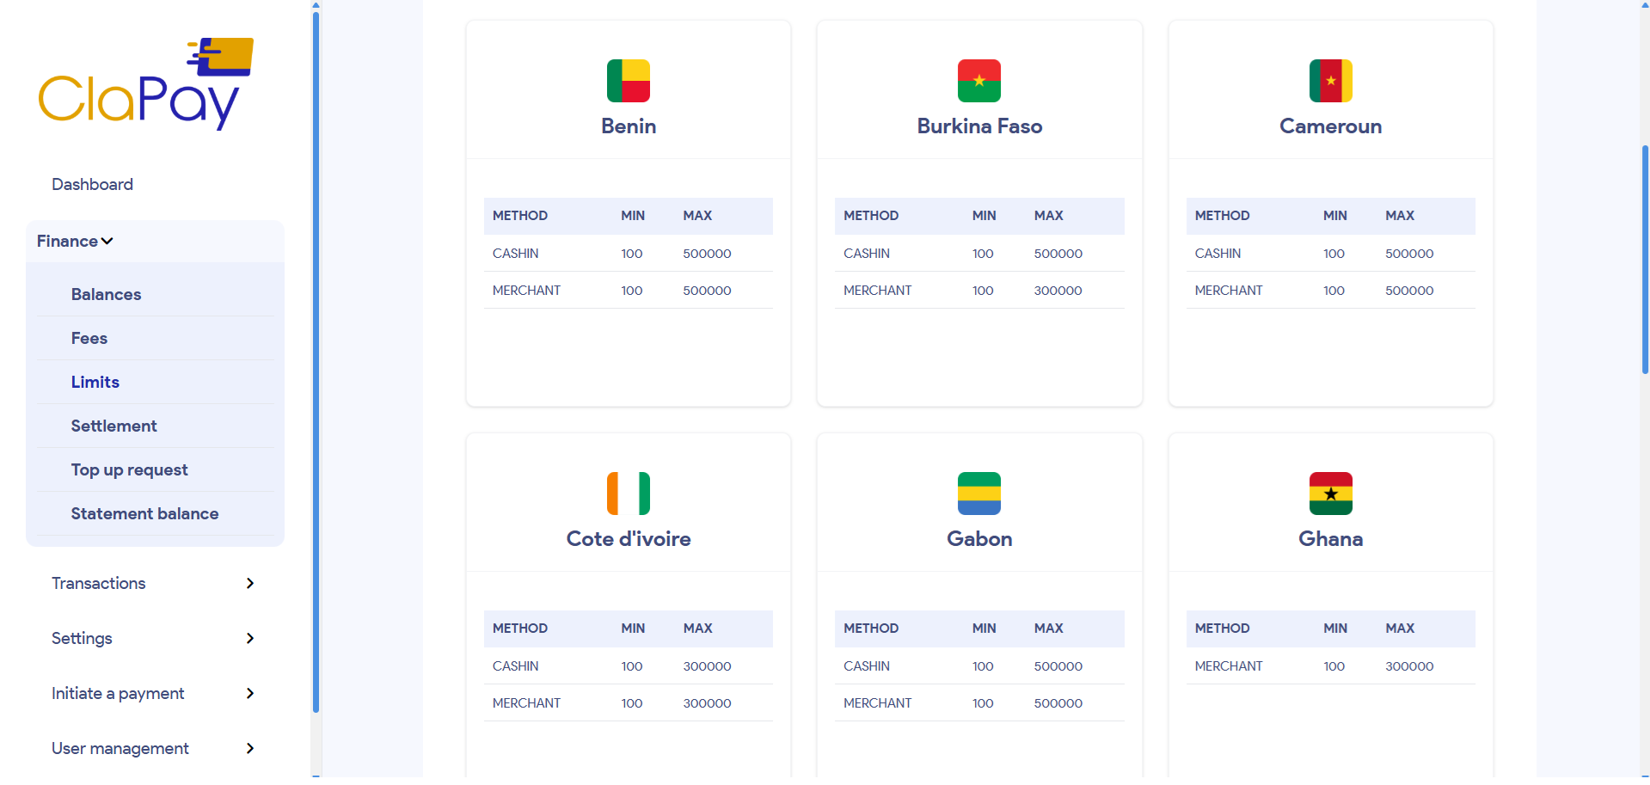Open Top up request
This screenshot has height=785, width=1650.
129,469
